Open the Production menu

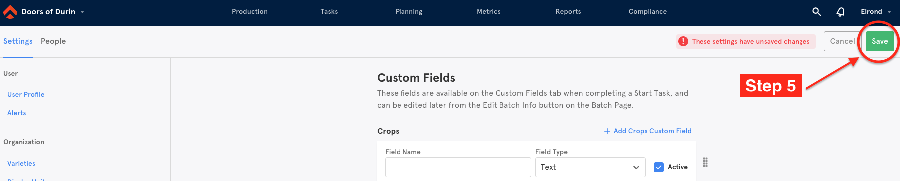(x=250, y=12)
